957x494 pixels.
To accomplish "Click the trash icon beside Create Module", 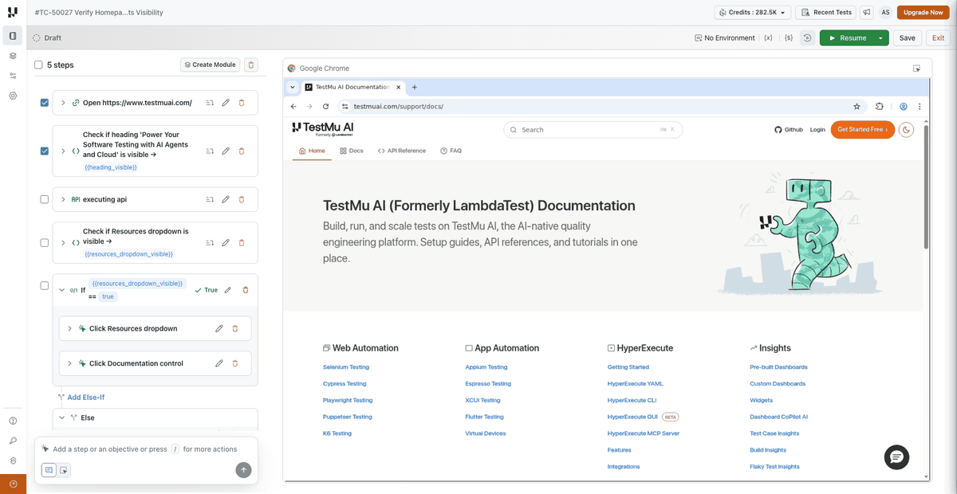I will 250,65.
